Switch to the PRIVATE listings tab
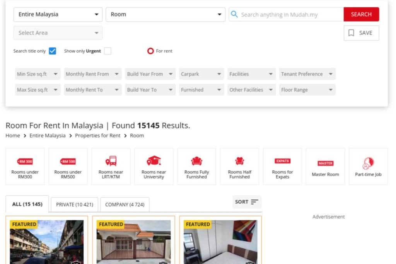 pos(73,204)
